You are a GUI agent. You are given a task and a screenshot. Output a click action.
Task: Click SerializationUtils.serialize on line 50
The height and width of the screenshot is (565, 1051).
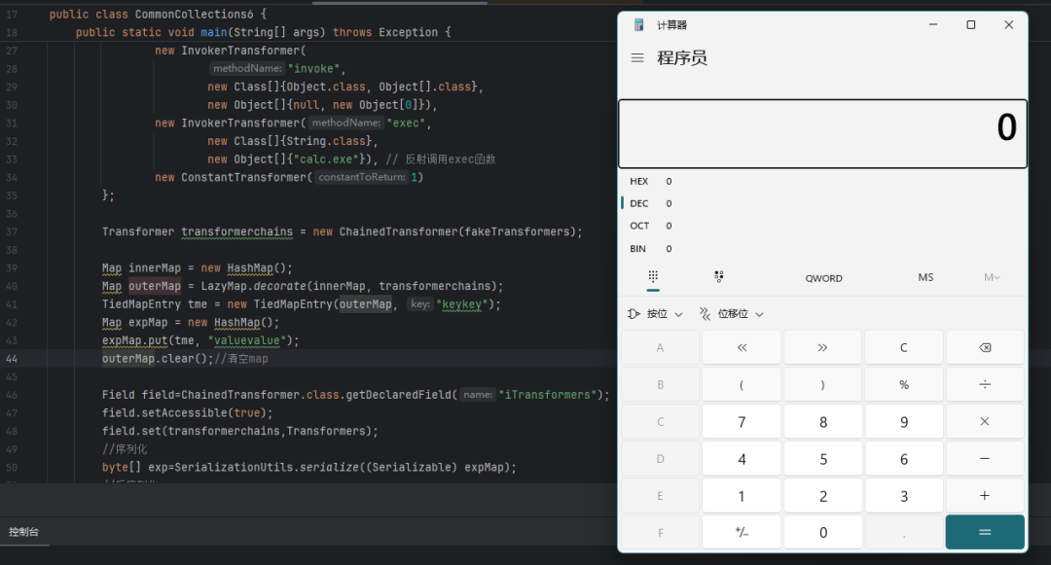tap(267, 467)
